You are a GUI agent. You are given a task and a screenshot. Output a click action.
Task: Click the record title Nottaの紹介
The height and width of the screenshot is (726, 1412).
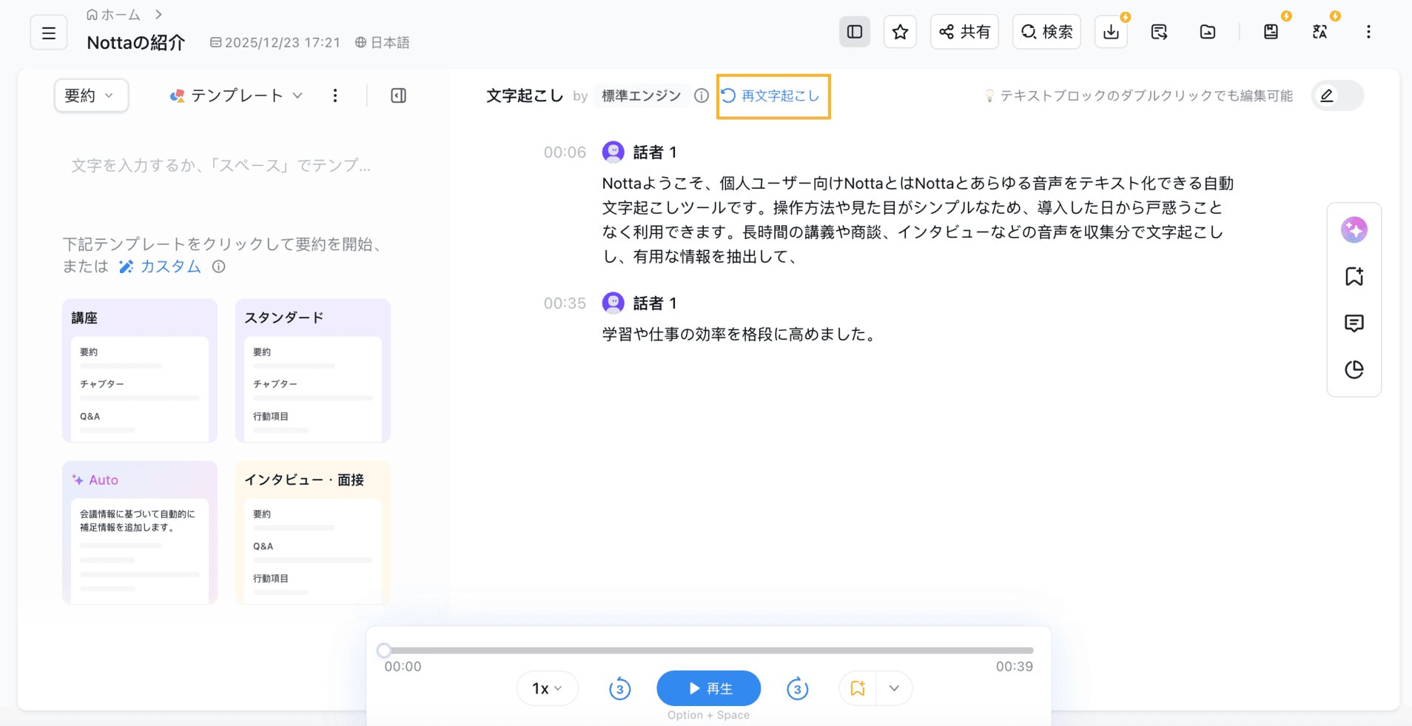(136, 43)
